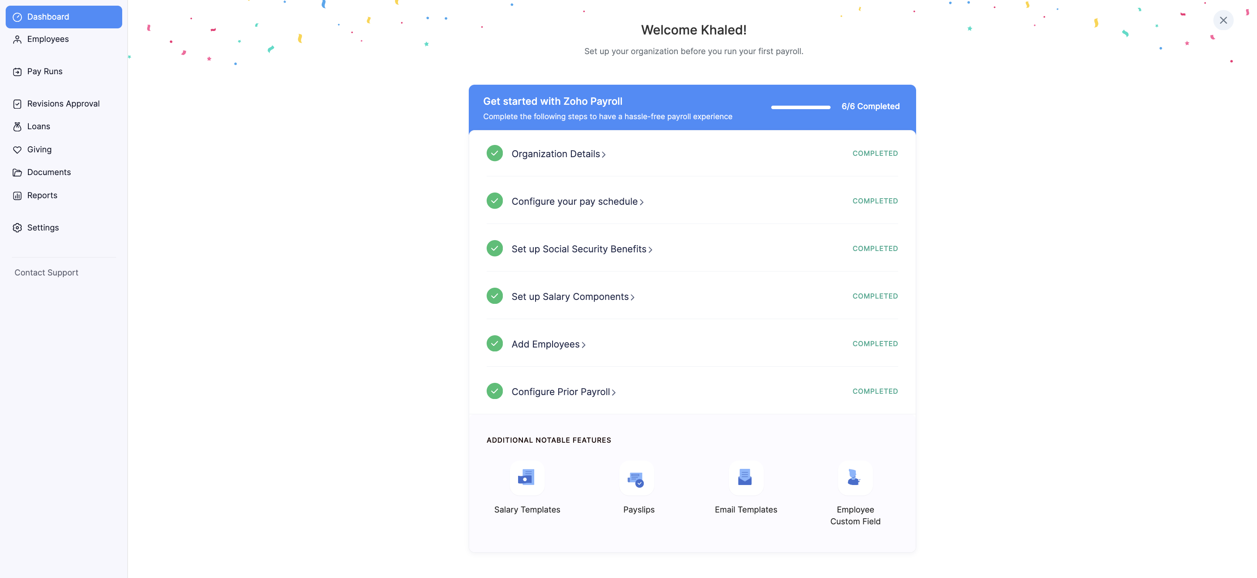The width and height of the screenshot is (1257, 578).
Task: Expand Set up Social Security Benefits chevron
Action: 650,249
